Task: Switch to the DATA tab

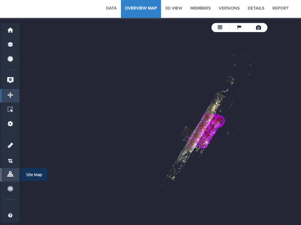Action: (x=111, y=8)
